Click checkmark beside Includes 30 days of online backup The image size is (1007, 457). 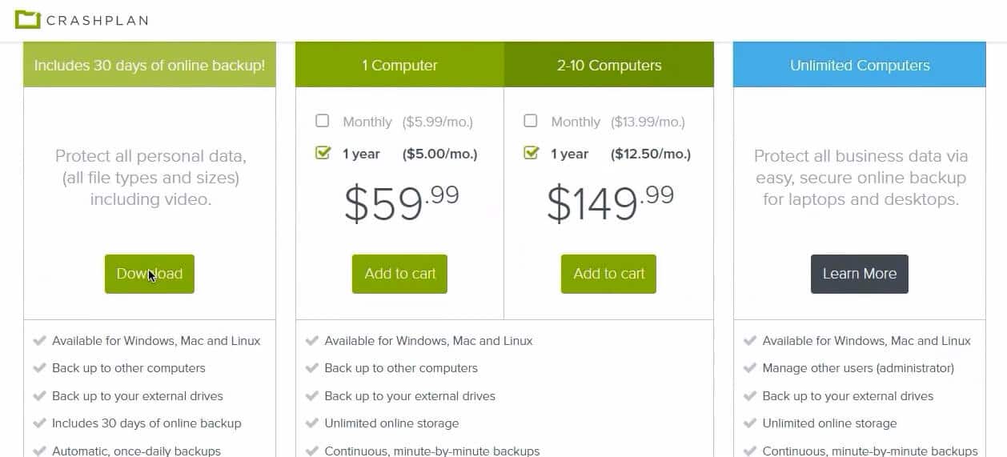tap(39, 423)
